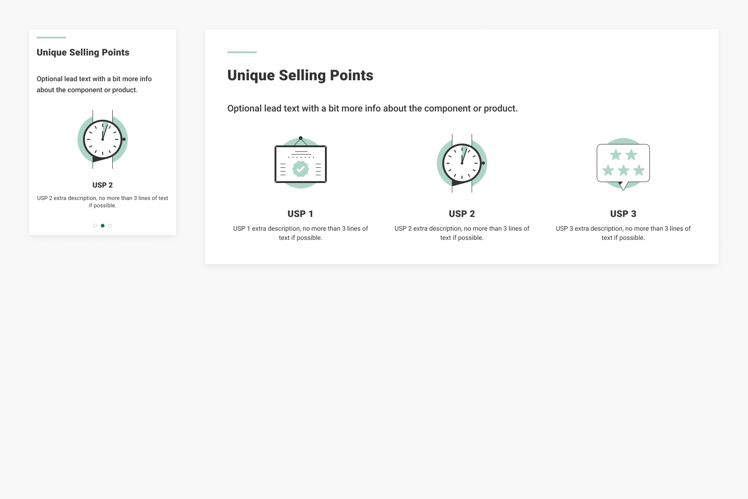The width and height of the screenshot is (748, 499).
Task: Click the USP 1 heading
Action: 301,214
